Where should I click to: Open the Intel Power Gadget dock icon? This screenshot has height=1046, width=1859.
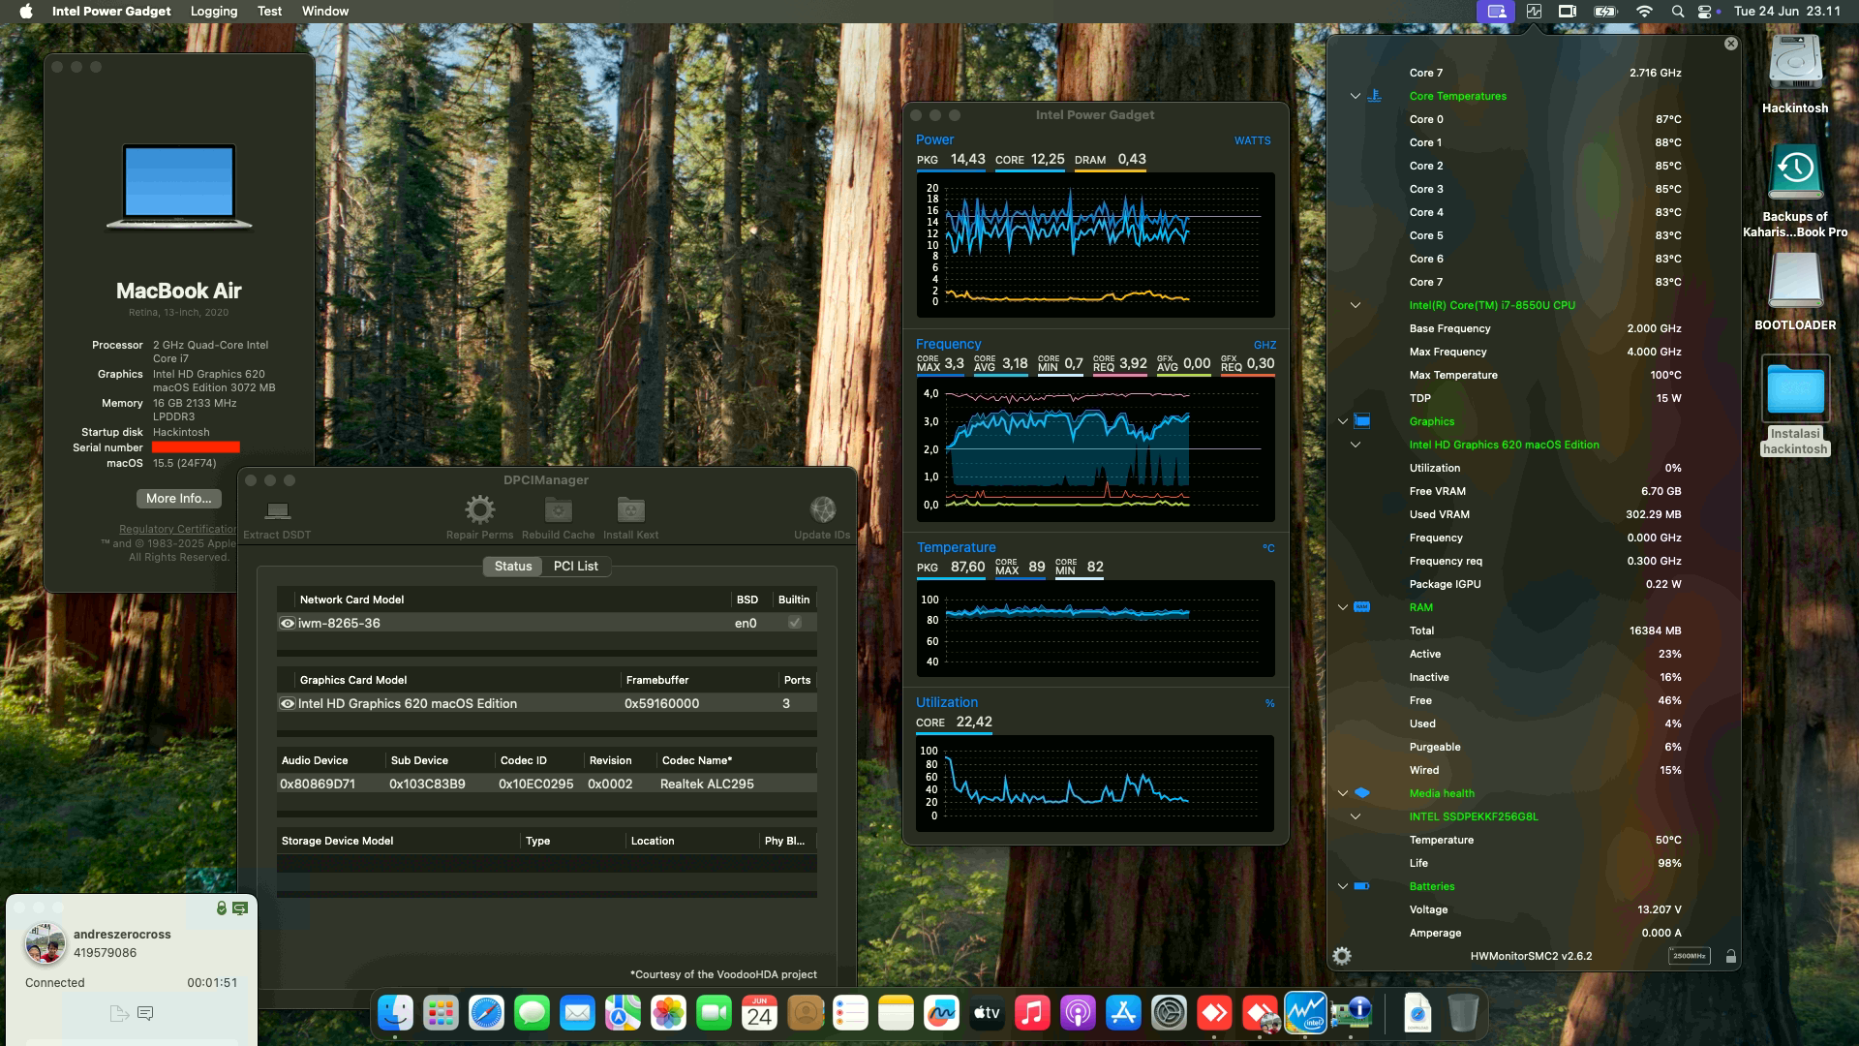1306,1014
